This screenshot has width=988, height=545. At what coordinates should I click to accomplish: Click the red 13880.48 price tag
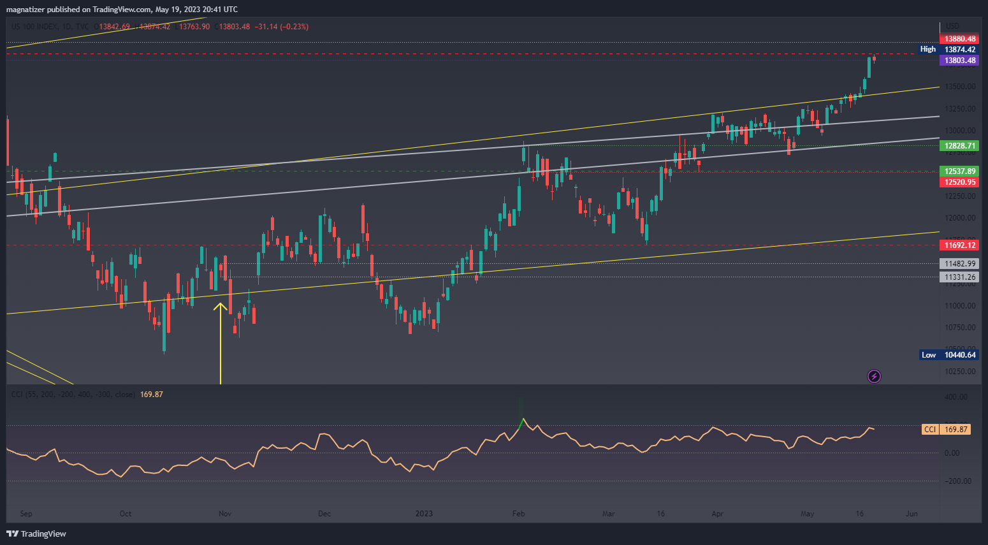pos(959,39)
